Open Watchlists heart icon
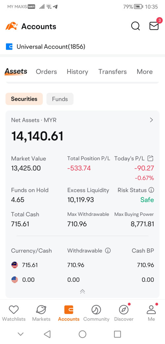The width and height of the screenshot is (165, 344). point(14,310)
